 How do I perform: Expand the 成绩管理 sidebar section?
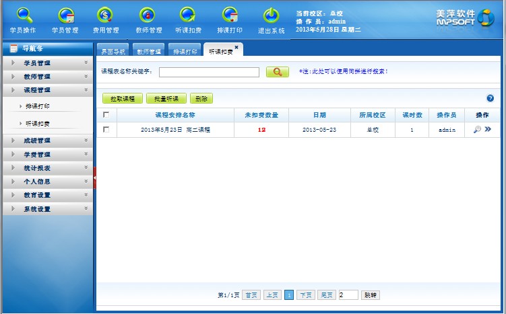(x=46, y=141)
